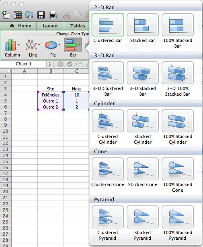Pick the 3-D 100% Stacked Bar
Image resolution: width=203 pixels, height=247 pixels.
point(178,73)
